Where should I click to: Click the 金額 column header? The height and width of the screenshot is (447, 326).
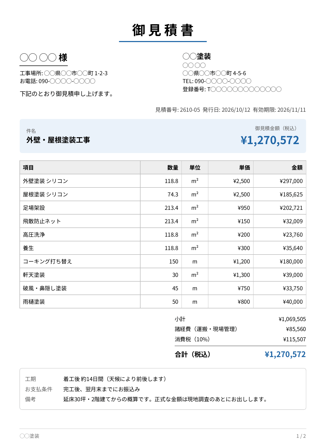[297, 167]
